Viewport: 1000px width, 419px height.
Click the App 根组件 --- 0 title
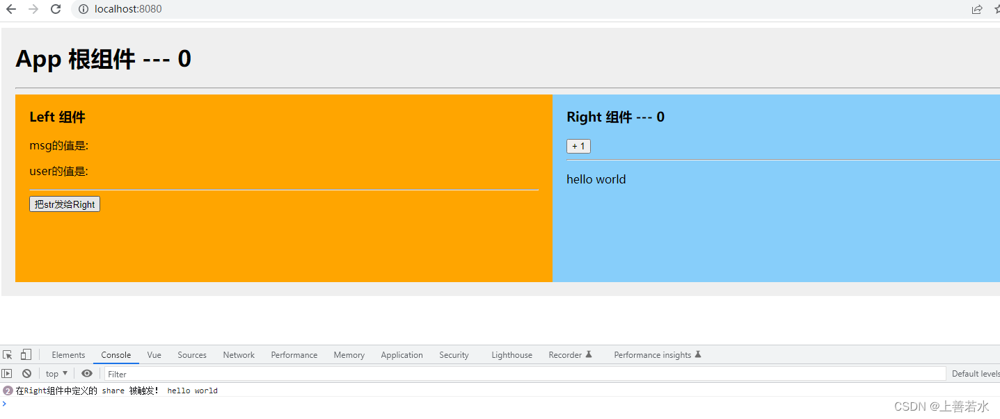tap(103, 59)
